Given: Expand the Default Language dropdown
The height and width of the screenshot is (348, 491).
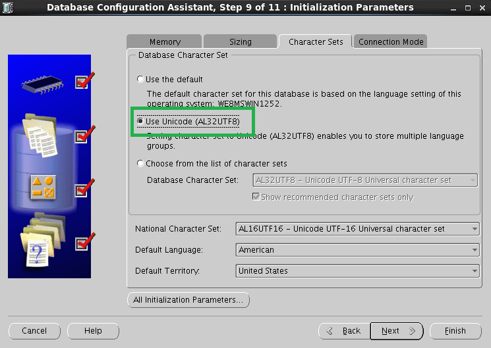Looking at the screenshot, I should point(357,250).
